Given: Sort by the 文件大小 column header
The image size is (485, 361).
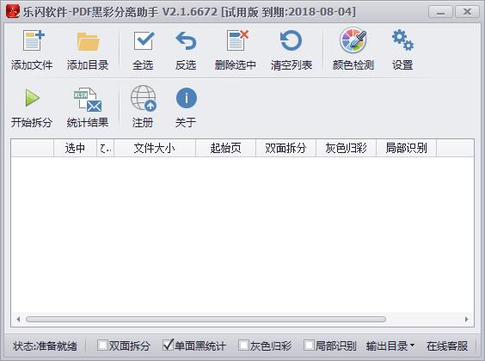Looking at the screenshot, I should click(155, 148).
